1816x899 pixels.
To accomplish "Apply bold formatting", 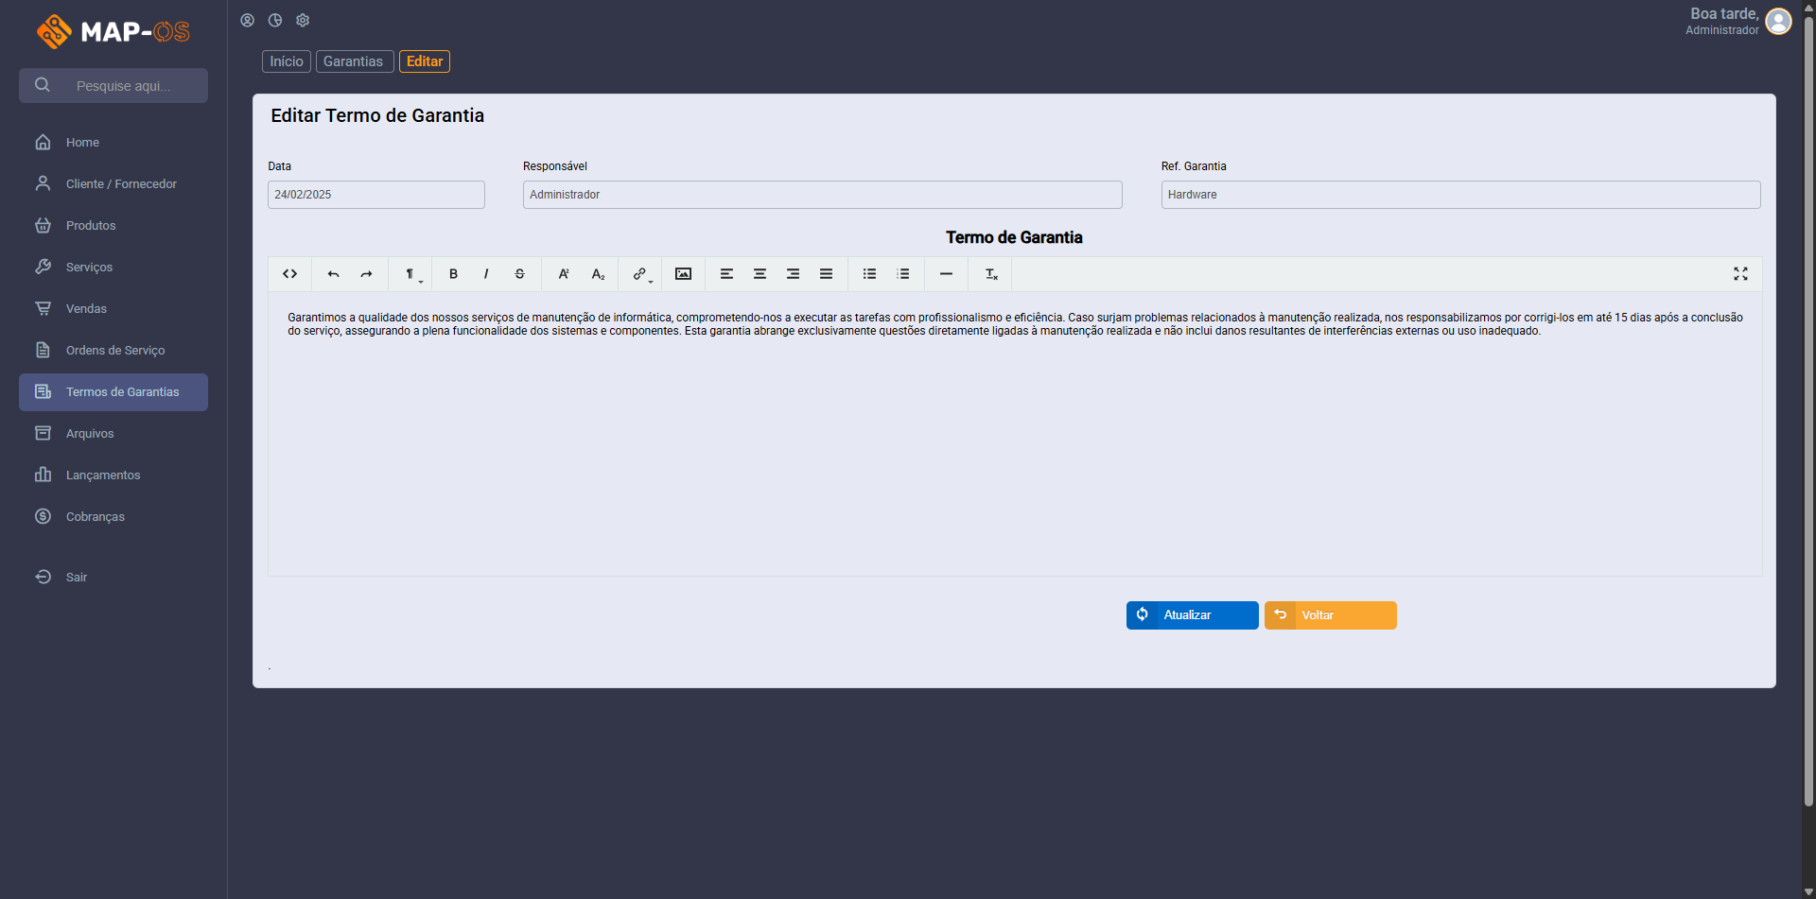I will pos(453,274).
